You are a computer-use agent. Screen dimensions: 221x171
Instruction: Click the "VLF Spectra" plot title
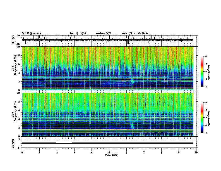click(x=32, y=34)
